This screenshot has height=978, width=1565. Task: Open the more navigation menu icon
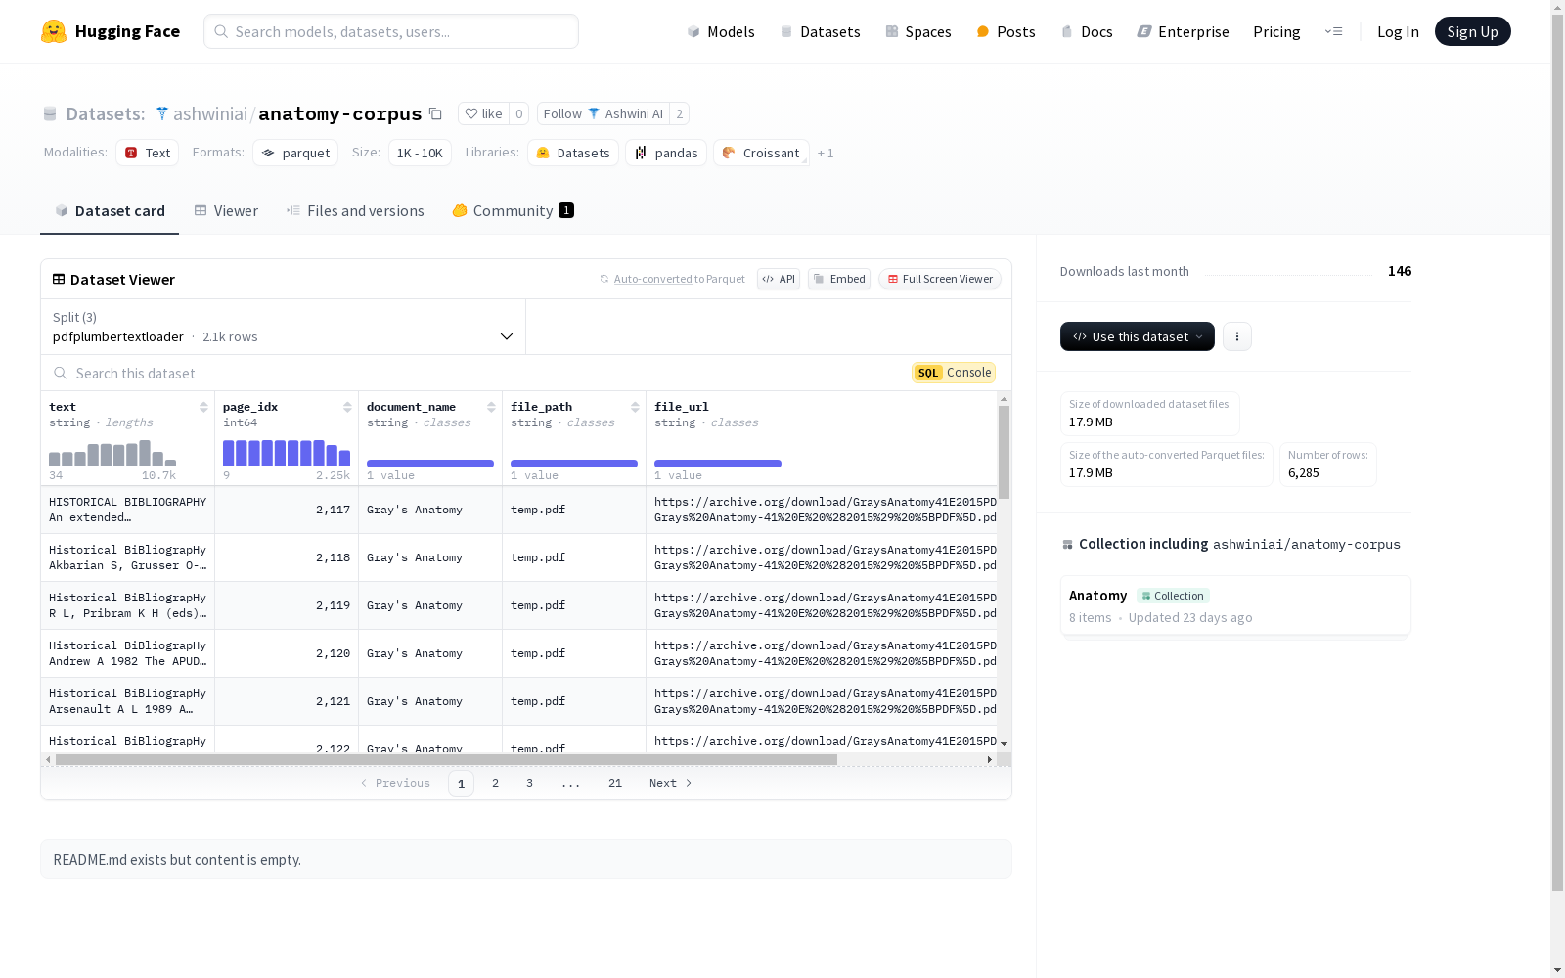[1333, 31]
